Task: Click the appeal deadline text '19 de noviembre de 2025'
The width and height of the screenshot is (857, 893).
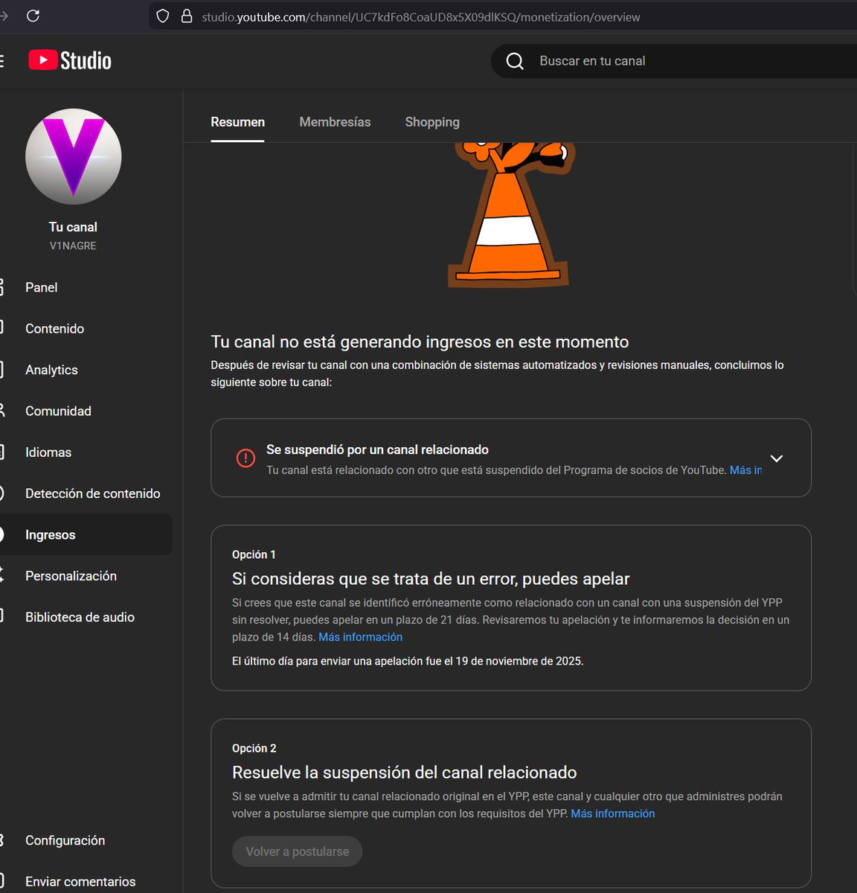Action: 519,661
